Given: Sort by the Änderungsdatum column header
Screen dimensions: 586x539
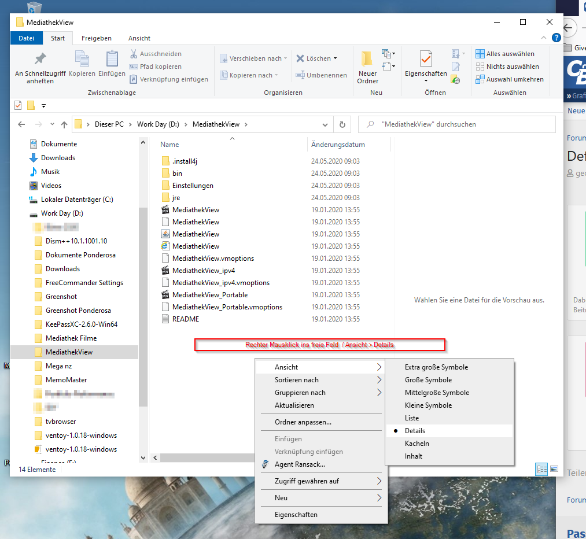Looking at the screenshot, I should pos(349,145).
